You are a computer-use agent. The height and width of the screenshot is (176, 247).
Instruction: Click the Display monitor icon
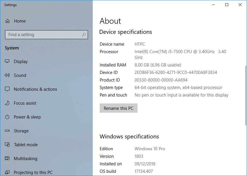7,61
